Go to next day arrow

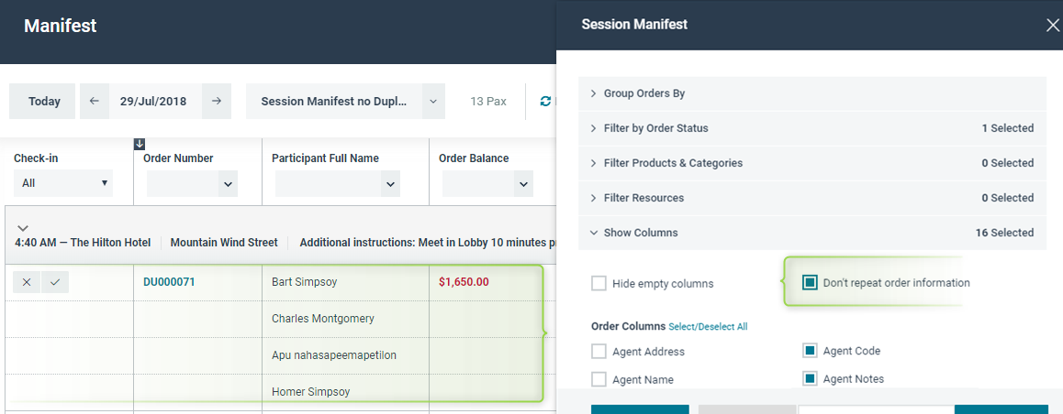(217, 102)
